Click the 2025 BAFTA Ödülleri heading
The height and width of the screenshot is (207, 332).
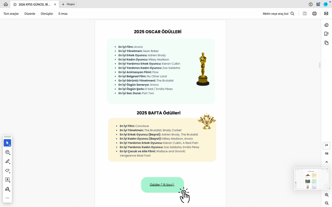pos(159,113)
